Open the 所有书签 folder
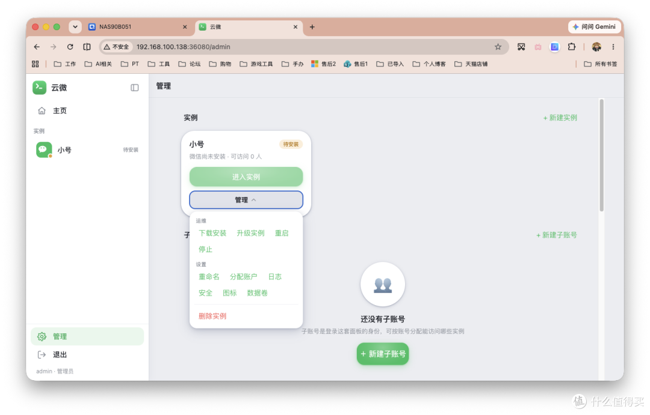Image resolution: width=650 pixels, height=415 pixels. click(600, 64)
